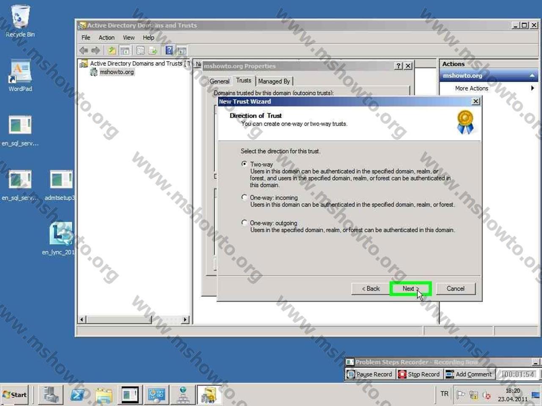Click the Back arrow in MMC toolbar

[x=84, y=51]
